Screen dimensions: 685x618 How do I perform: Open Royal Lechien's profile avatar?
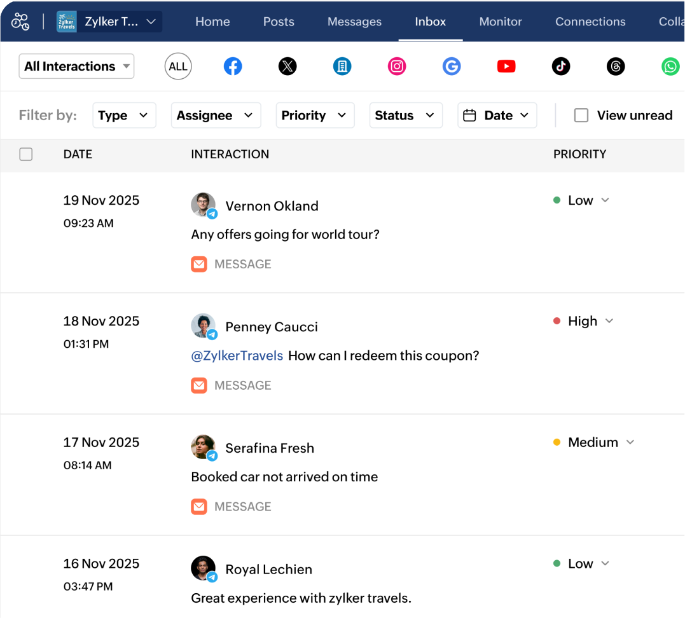pyautogui.click(x=203, y=568)
